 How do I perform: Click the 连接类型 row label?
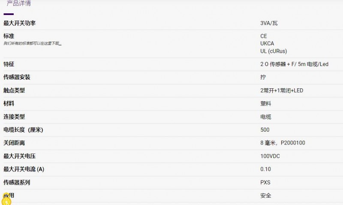pyautogui.click(x=14, y=117)
